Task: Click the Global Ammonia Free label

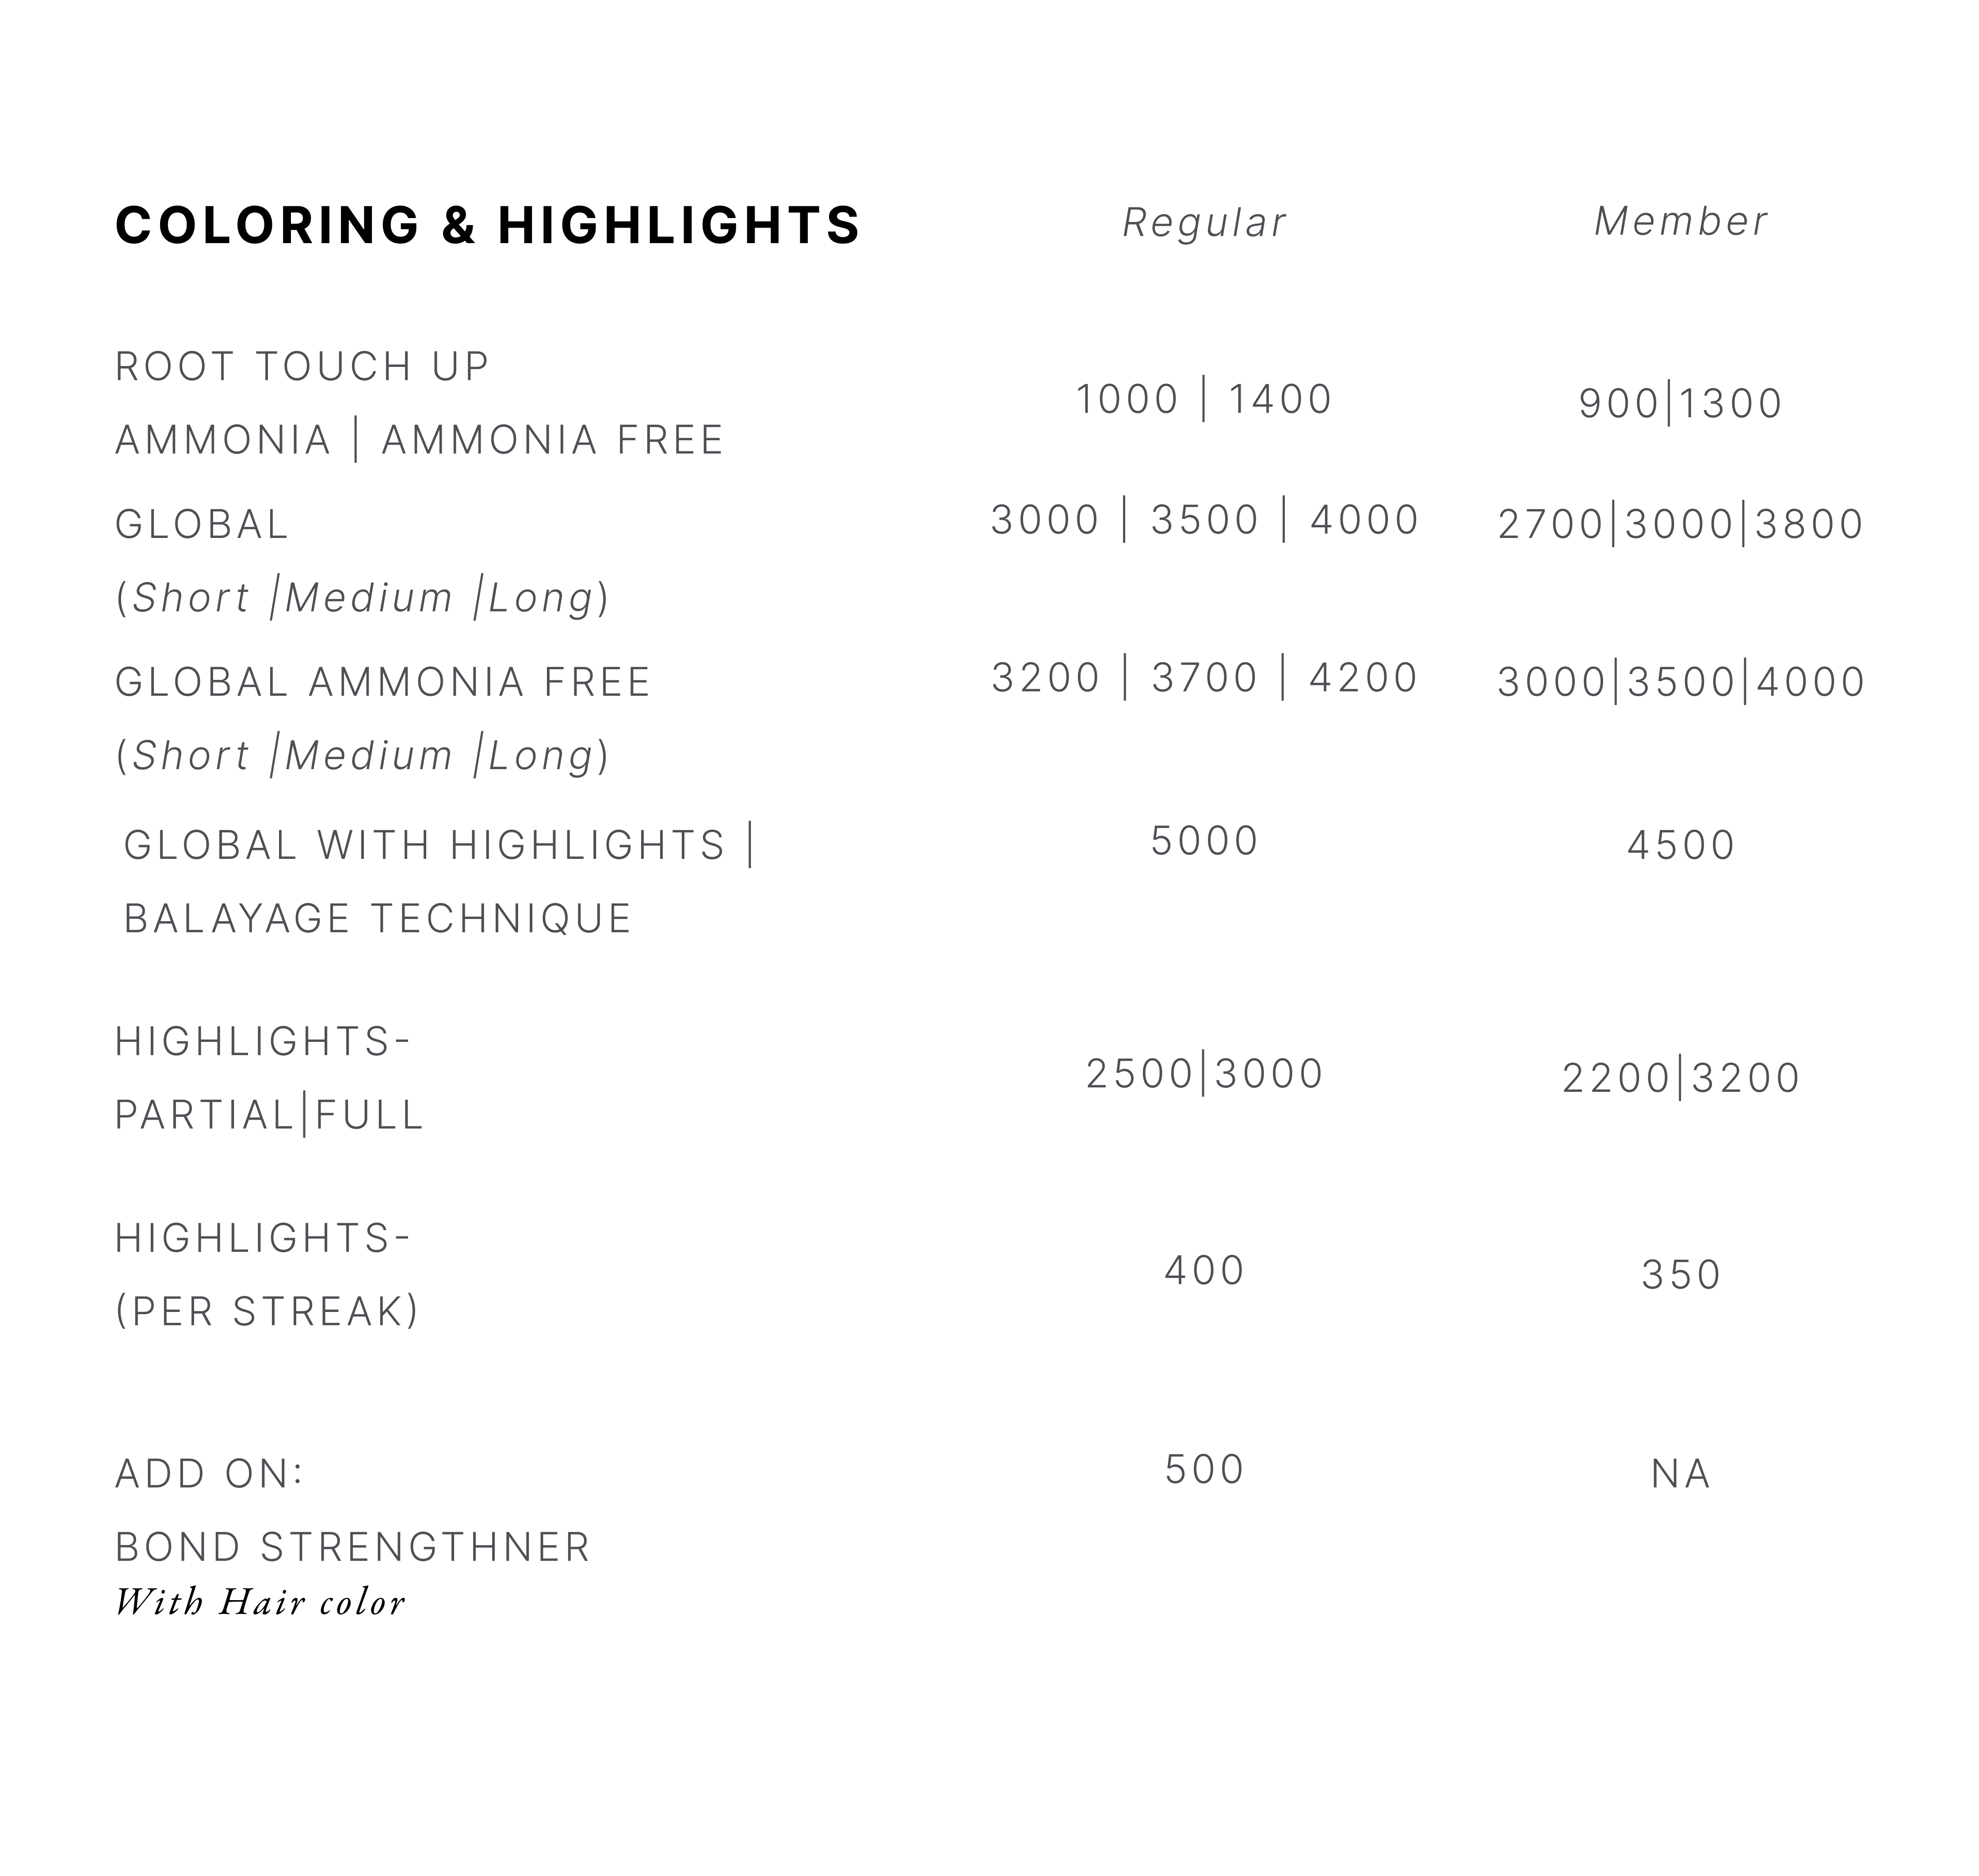Action: click(x=383, y=683)
